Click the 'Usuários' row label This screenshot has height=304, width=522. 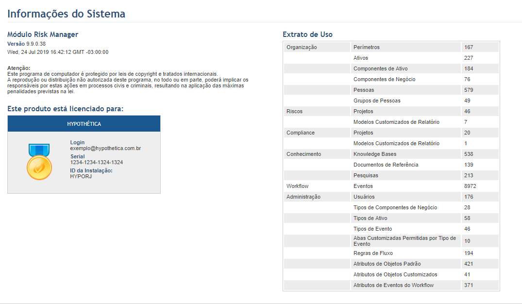click(364, 197)
